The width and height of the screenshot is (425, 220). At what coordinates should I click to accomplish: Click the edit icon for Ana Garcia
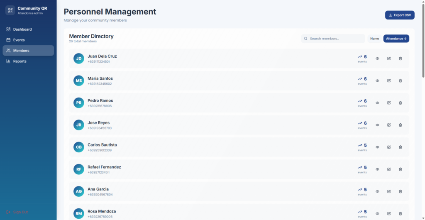point(389,191)
